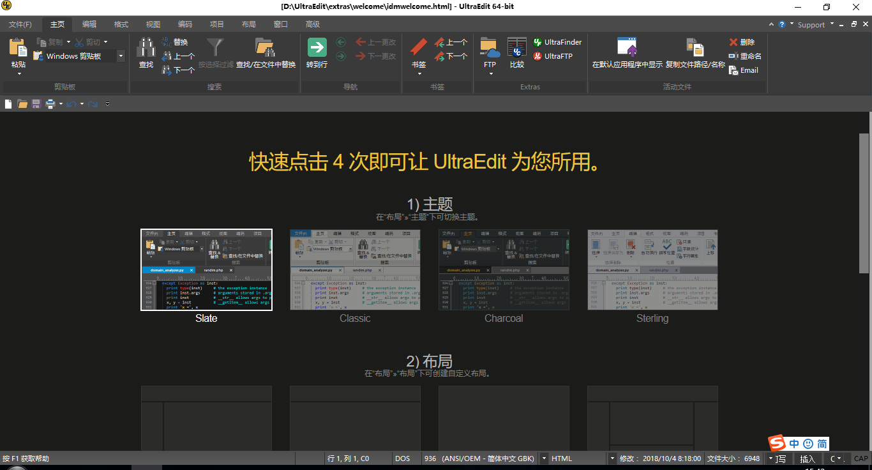Click the Sogou input method S icon

(x=776, y=443)
